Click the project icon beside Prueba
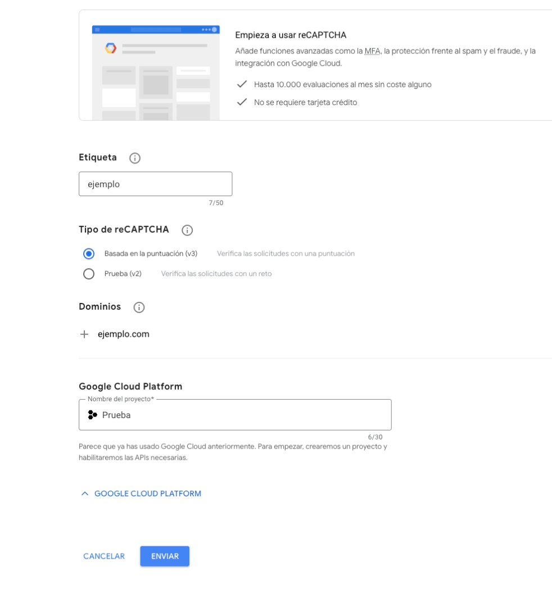Image resolution: width=552 pixels, height=607 pixels. pos(93,415)
